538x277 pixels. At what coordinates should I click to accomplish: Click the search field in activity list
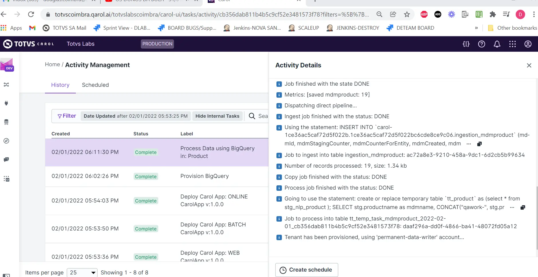258,116
